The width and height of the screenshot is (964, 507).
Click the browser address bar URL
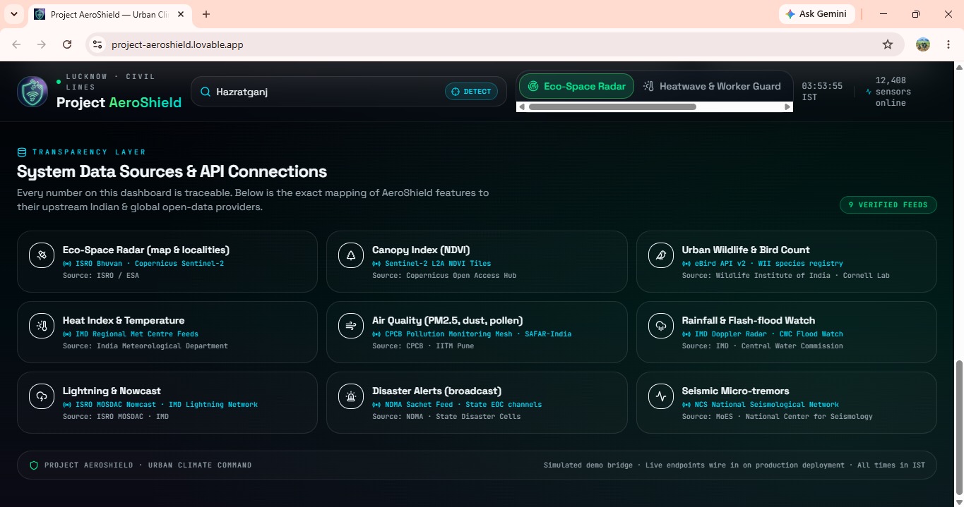coord(177,44)
